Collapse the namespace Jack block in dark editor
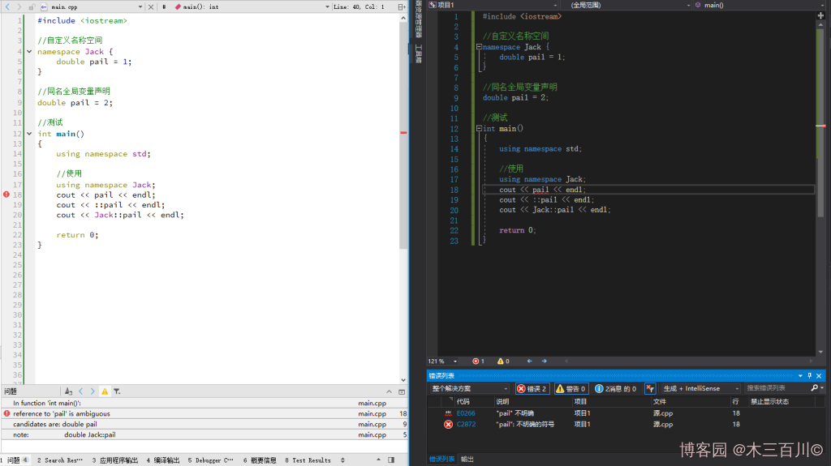The width and height of the screenshot is (831, 466). pos(479,47)
